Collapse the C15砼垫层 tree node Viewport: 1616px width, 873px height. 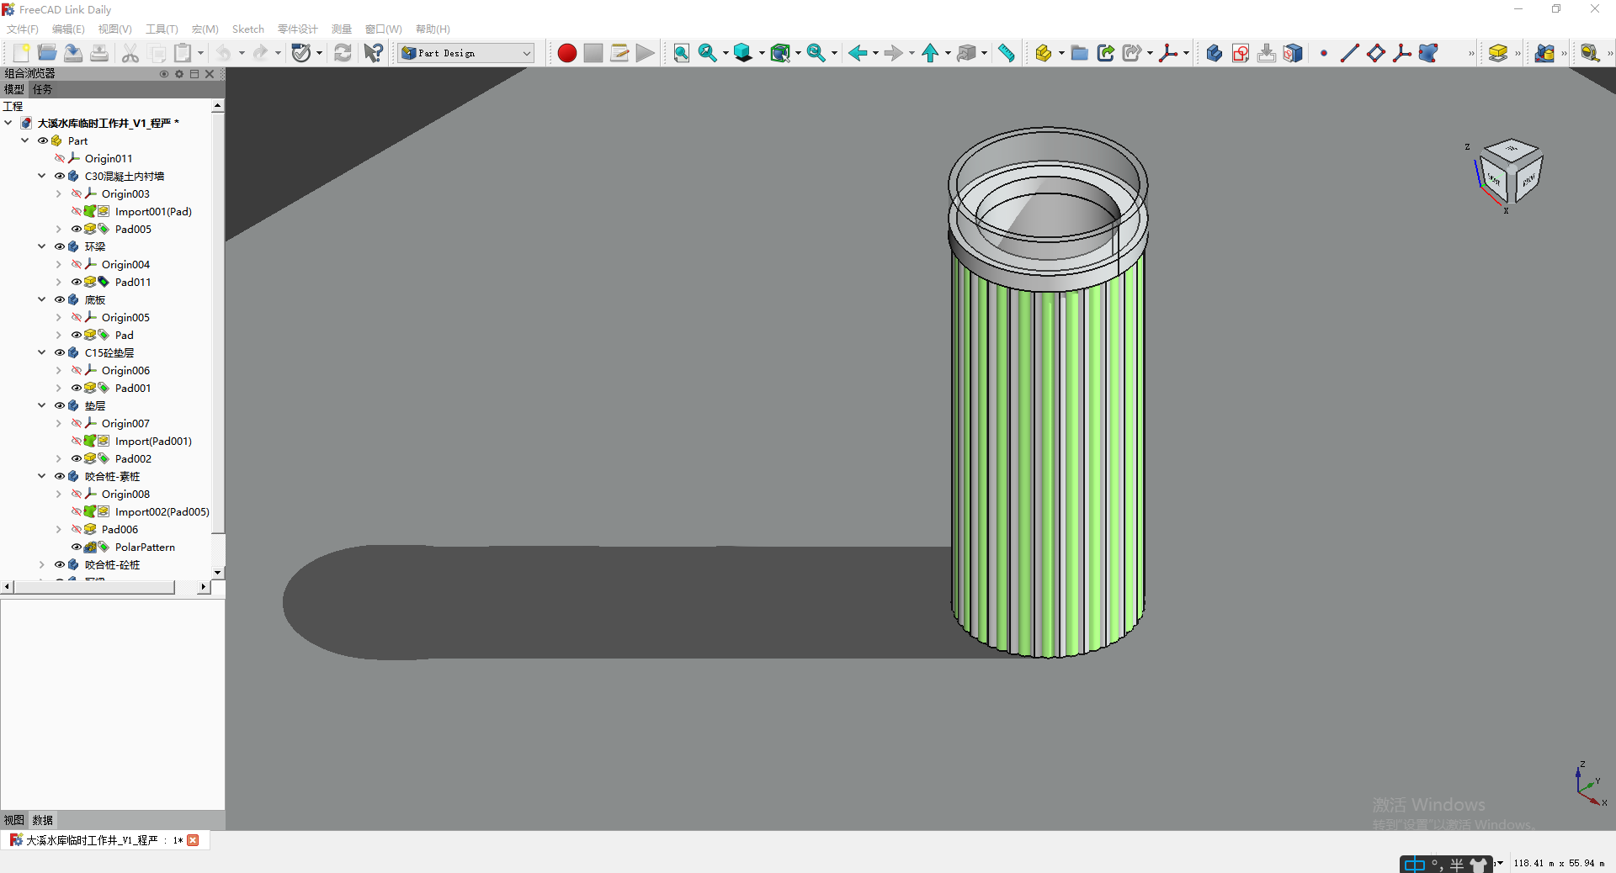pos(41,352)
